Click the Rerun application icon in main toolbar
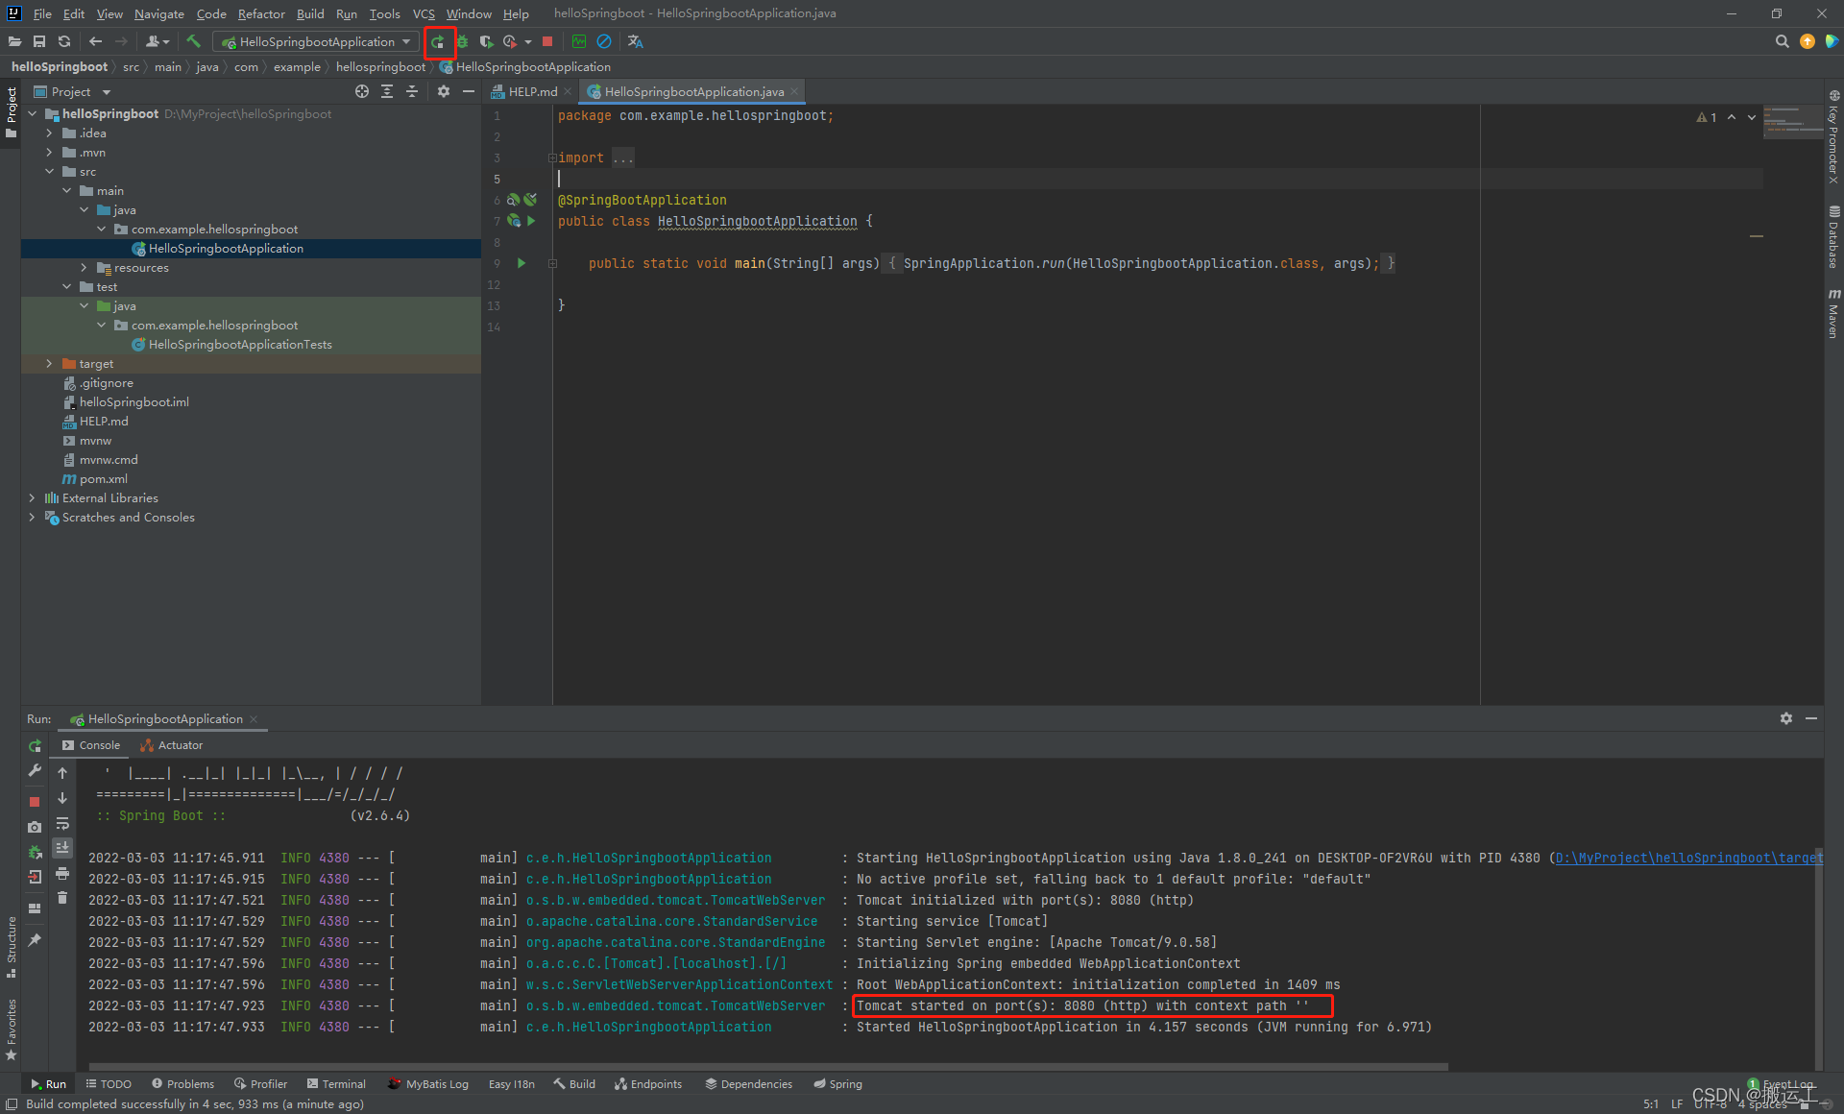 pyautogui.click(x=438, y=42)
